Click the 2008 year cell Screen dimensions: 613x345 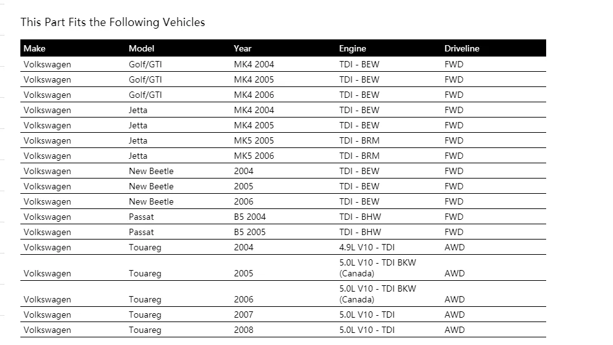243,330
